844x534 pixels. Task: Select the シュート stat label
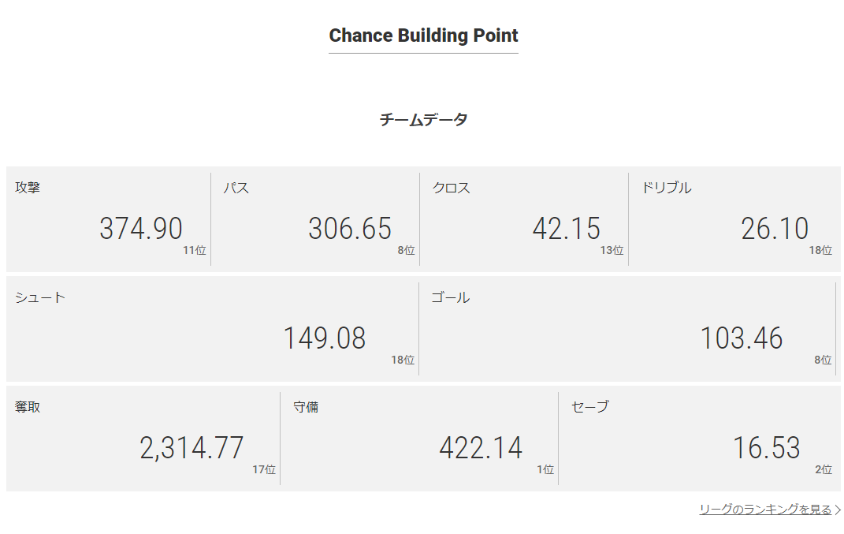(x=40, y=297)
